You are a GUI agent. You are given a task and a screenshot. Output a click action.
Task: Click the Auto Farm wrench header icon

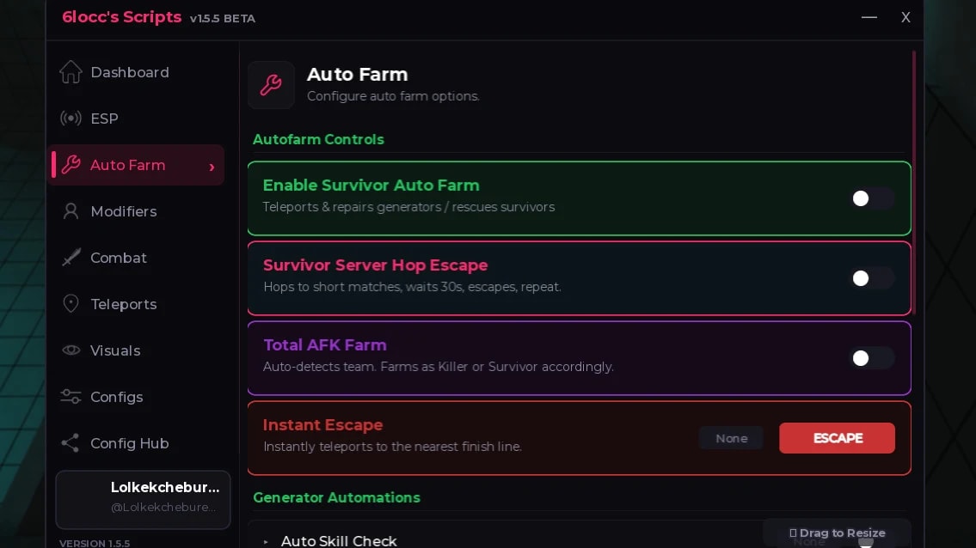pyautogui.click(x=271, y=84)
